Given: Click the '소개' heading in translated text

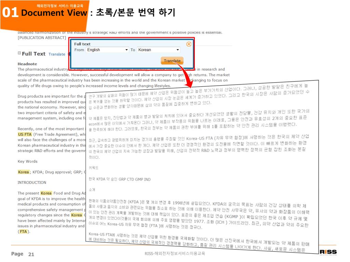Looking at the screenshot, I should pos(92,190).
